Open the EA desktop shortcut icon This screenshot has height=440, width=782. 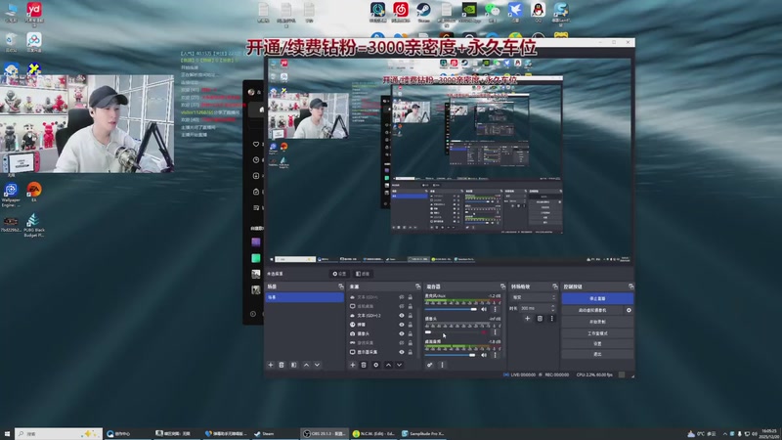tap(34, 192)
